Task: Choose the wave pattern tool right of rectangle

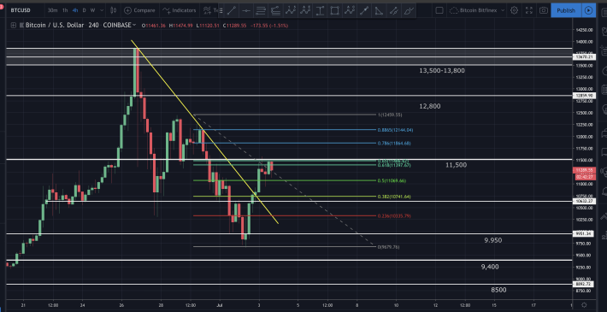Action: tap(349, 10)
